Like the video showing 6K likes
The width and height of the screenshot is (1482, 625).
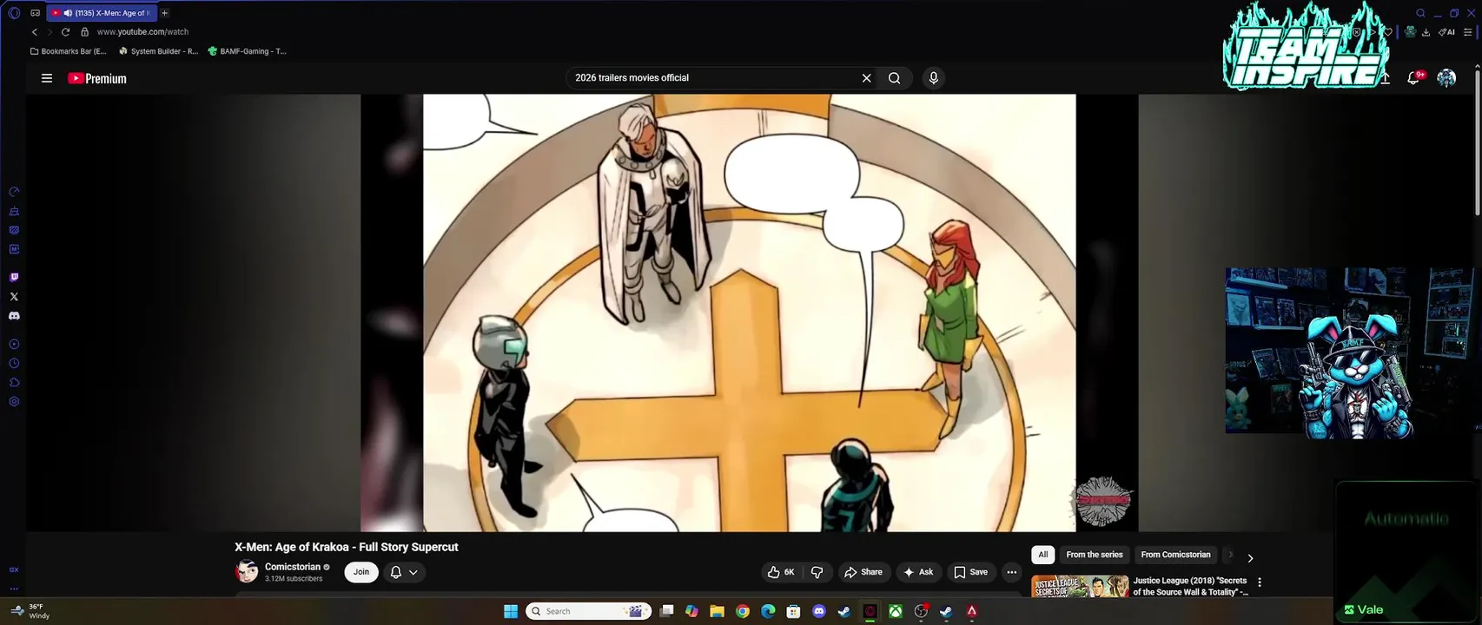click(780, 572)
